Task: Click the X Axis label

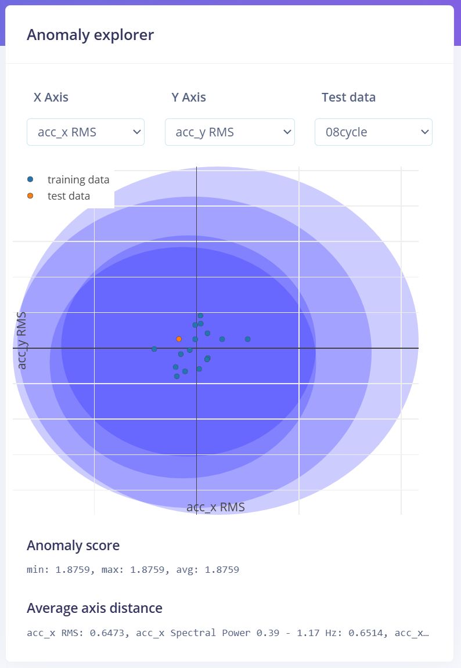Action: tap(51, 97)
